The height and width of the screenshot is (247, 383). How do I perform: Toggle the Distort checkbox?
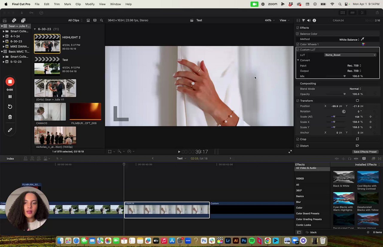tap(297, 146)
